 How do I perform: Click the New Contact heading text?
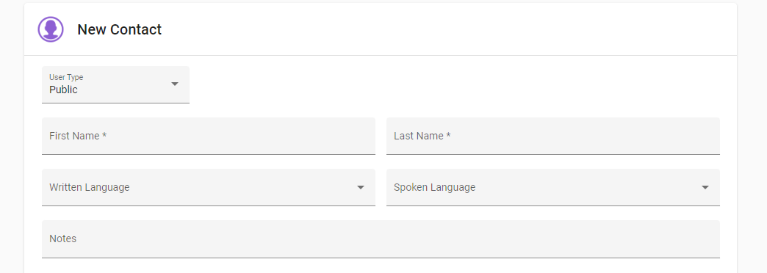119,29
